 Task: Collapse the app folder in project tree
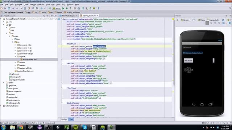pyautogui.click(x=4, y=25)
